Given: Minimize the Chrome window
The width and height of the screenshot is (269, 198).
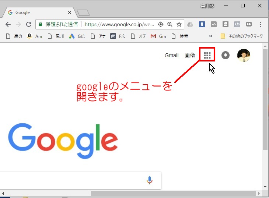Looking at the screenshot, I should (226, 6).
